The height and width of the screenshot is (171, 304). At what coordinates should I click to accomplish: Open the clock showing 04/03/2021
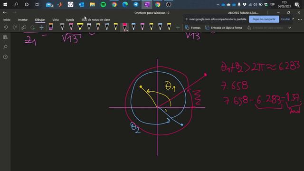284,4
